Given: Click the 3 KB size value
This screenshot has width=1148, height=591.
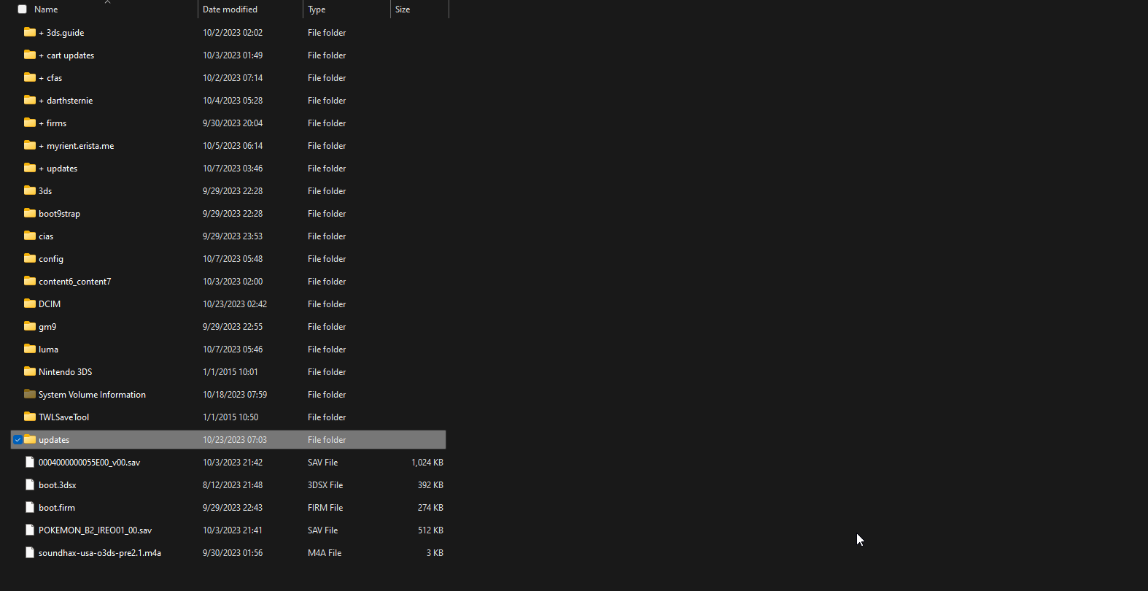Looking at the screenshot, I should point(435,553).
